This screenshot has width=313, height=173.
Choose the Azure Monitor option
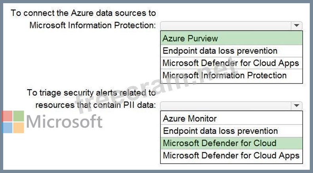(x=190, y=118)
